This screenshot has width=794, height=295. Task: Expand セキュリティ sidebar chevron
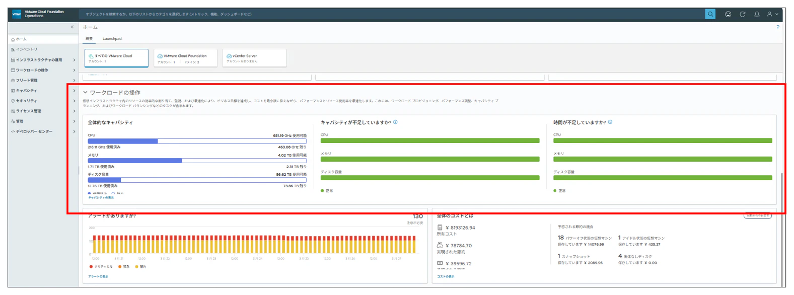74,101
